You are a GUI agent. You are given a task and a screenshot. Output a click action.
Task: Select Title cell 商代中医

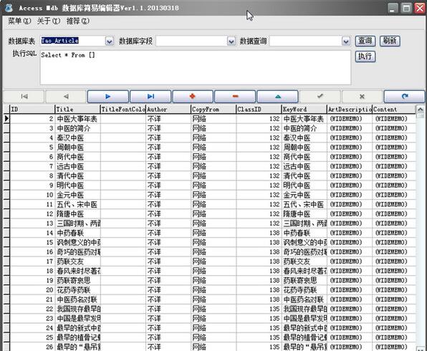[x=77, y=157]
